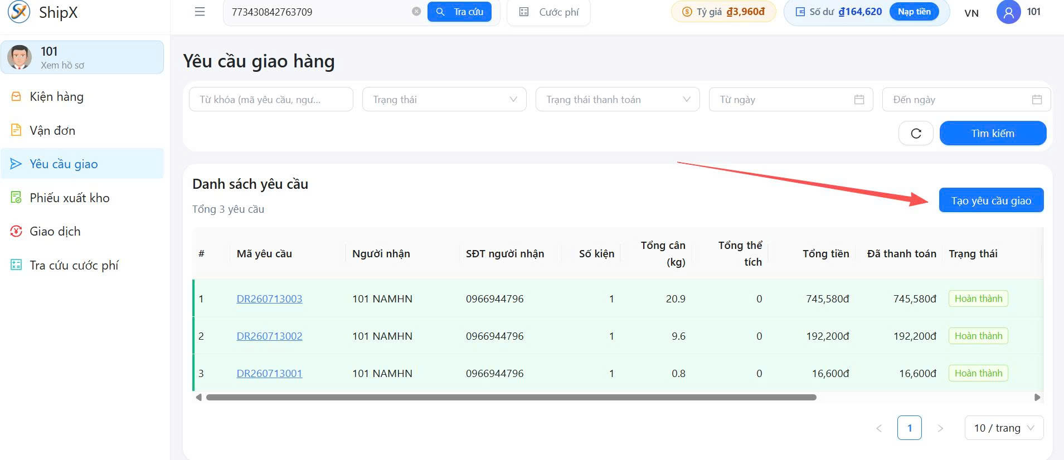Image resolution: width=1064 pixels, height=460 pixels.
Task: Expand Trạng thái thanh toán dropdown
Action: point(618,100)
